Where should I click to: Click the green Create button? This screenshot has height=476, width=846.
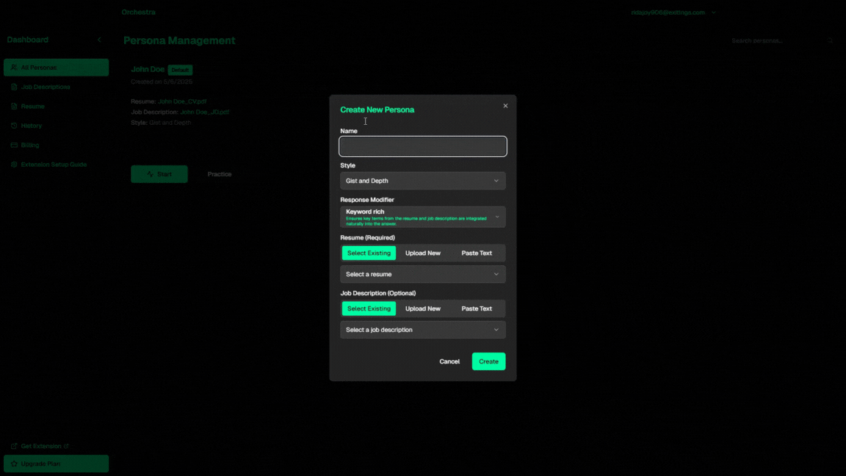click(488, 361)
